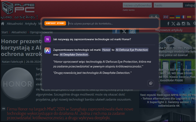Screen dimensions: 196x122
Task: Open the Aktualności menu item
Action: coord(15,24)
